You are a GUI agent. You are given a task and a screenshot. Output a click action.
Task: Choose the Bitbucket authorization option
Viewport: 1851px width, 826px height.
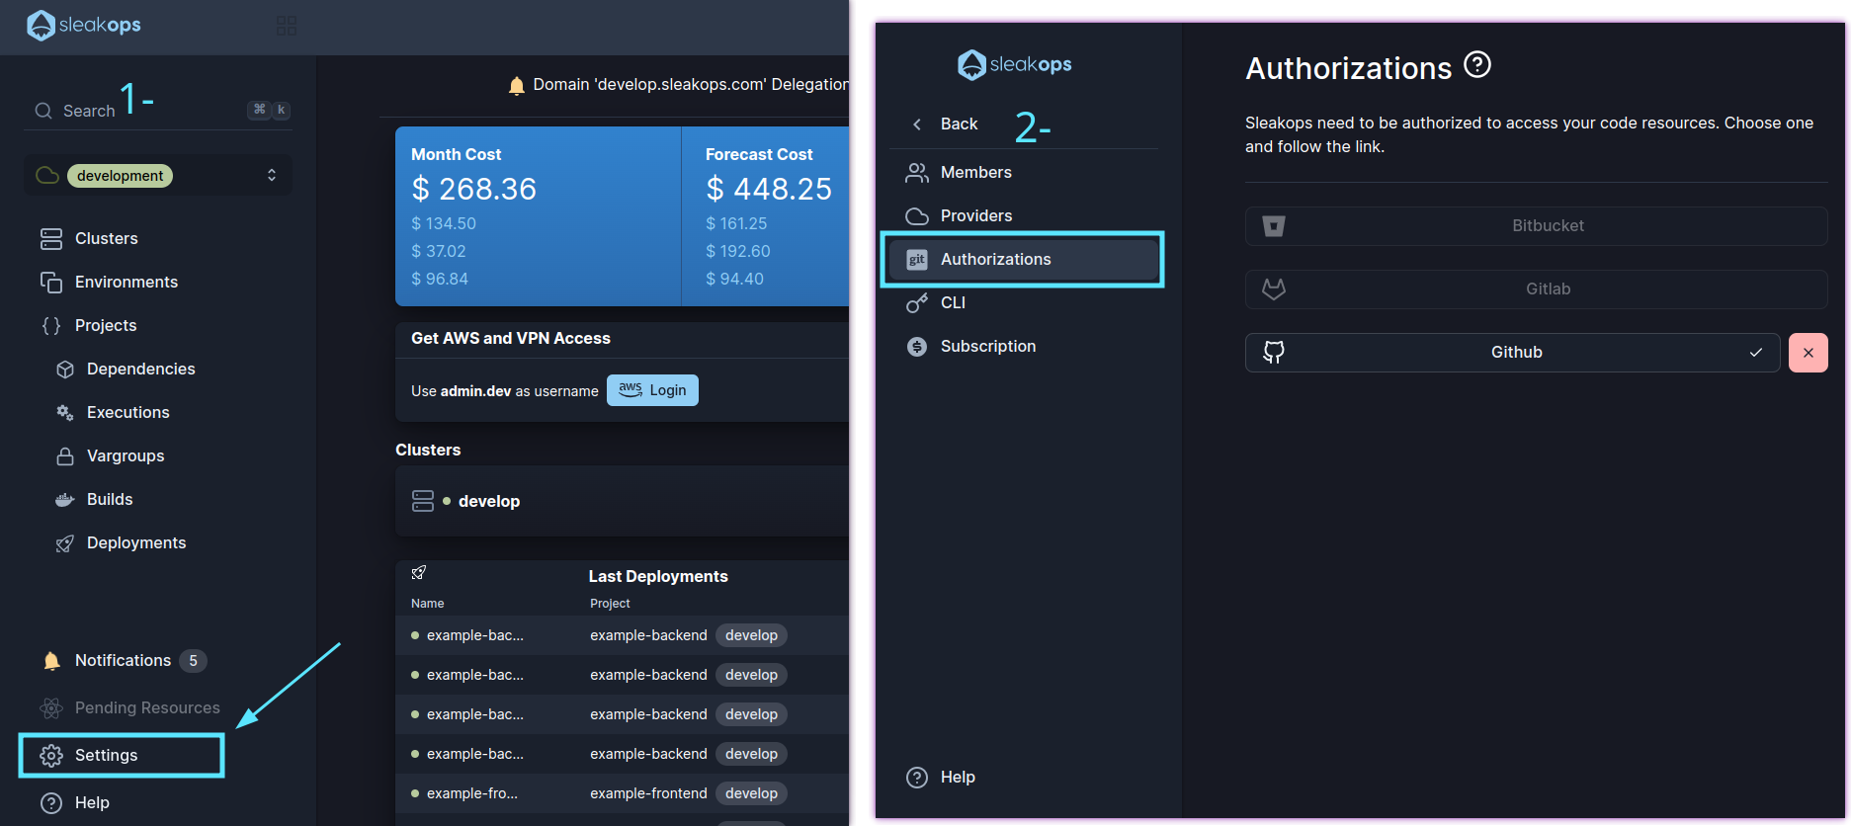[x=1536, y=226]
